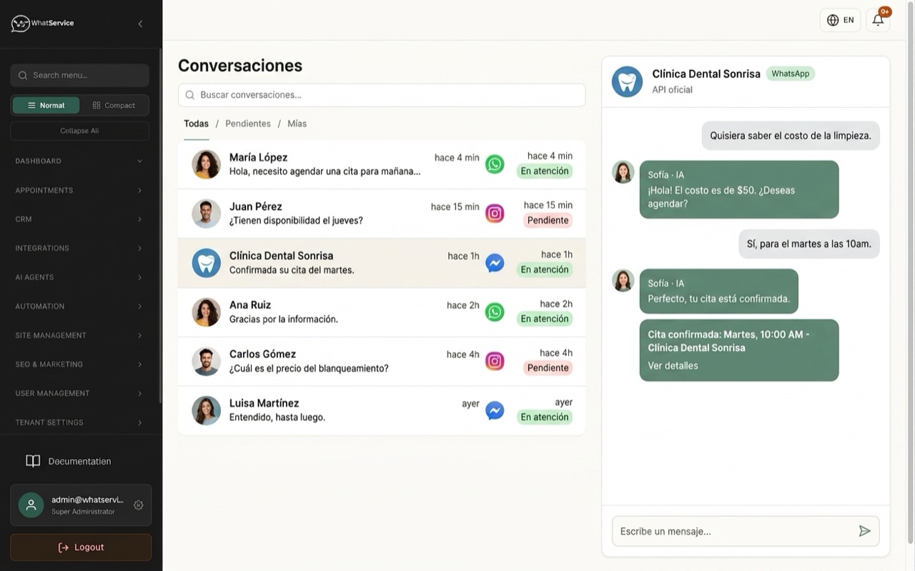915x571 pixels.
Task: Click in the Search menu field
Action: (x=79, y=75)
